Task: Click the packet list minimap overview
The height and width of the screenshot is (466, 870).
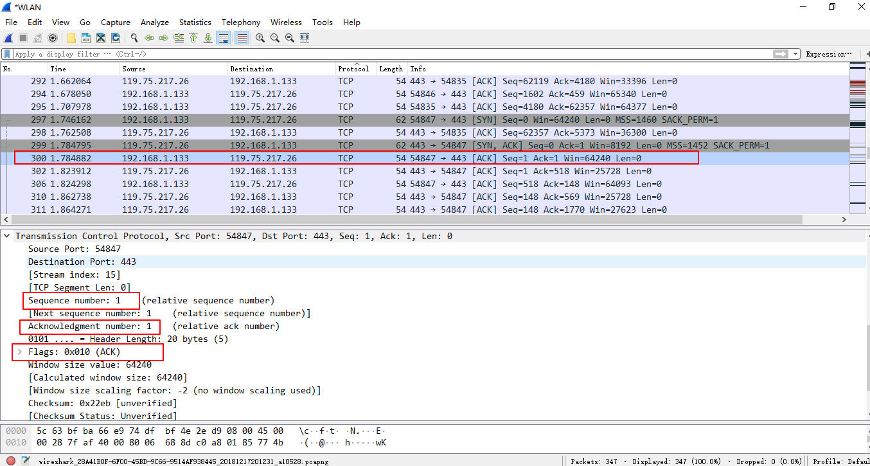Action: click(x=858, y=138)
